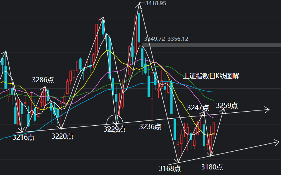
Task: Select the 3286点 annotation label
Action: [43, 80]
